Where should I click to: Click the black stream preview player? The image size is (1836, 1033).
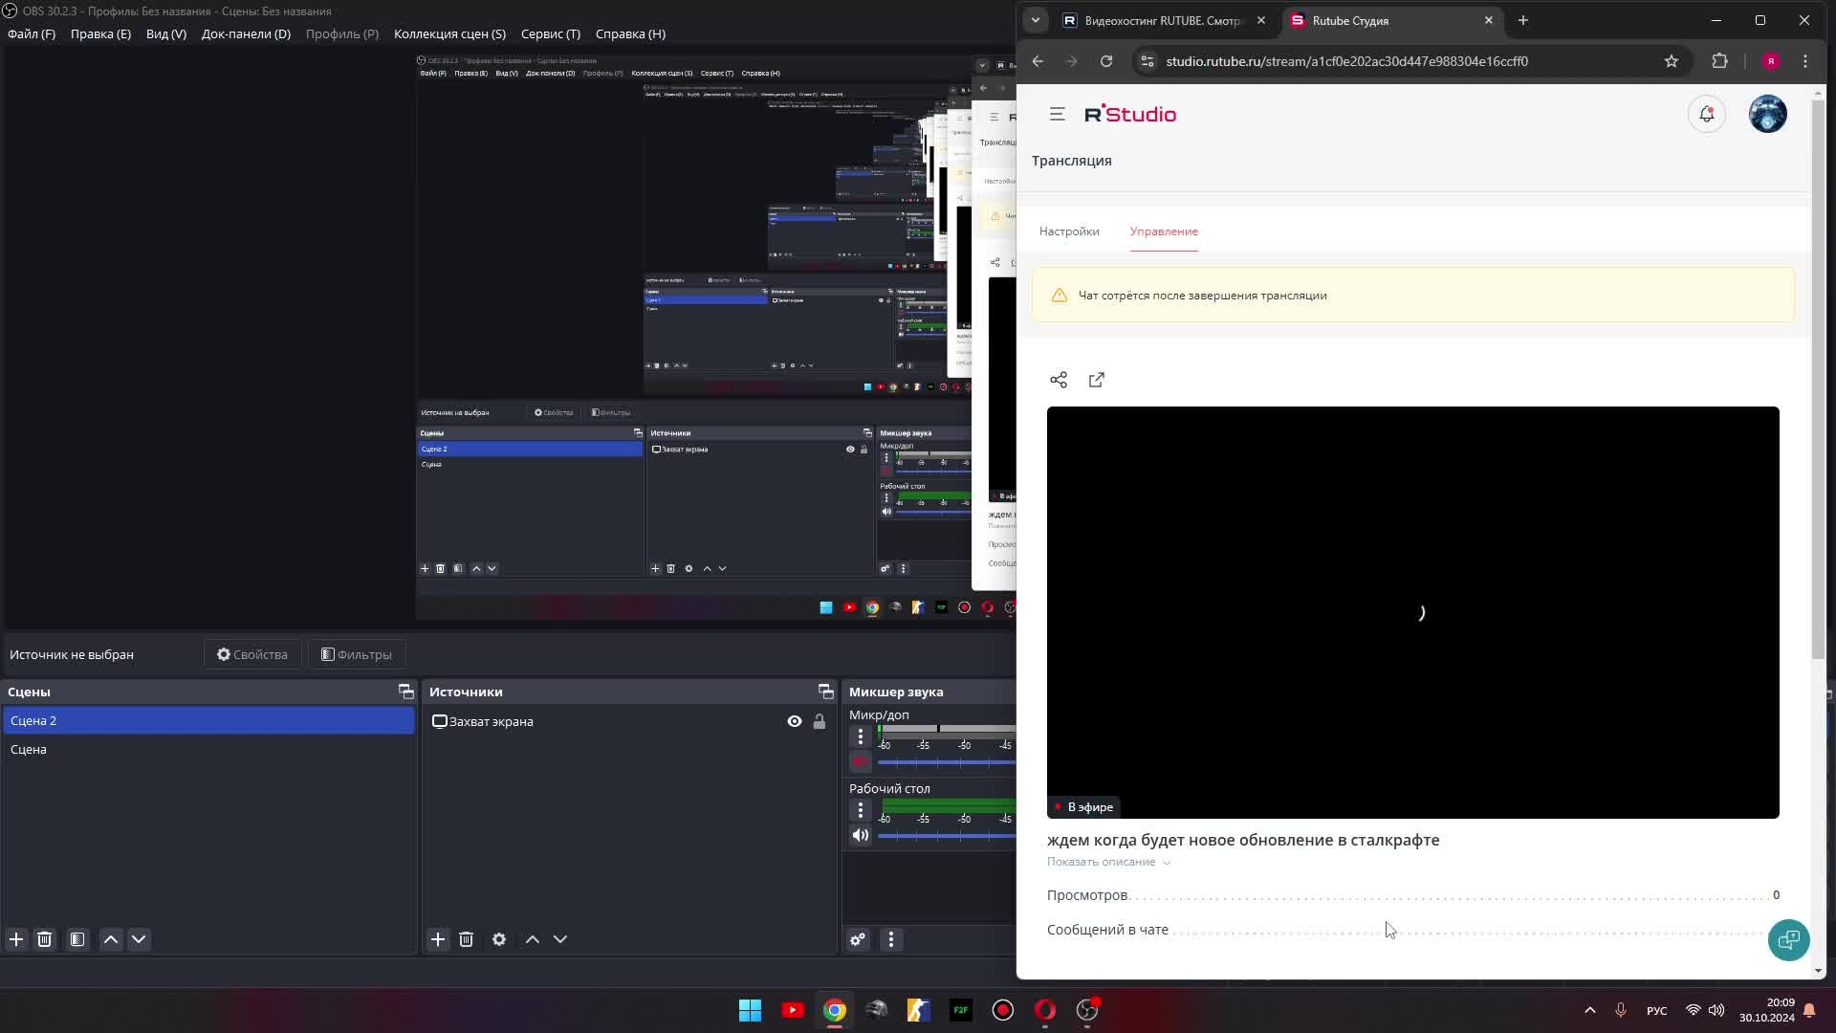(1413, 612)
